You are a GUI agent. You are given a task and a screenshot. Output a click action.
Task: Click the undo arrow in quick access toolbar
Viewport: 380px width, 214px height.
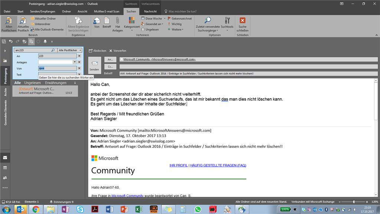click(x=11, y=42)
